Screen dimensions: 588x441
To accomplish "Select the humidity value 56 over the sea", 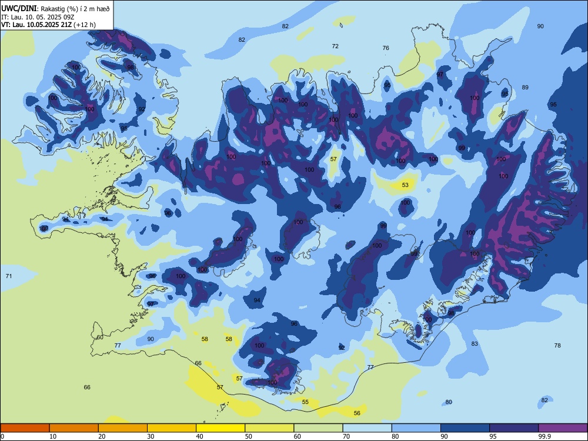I will click(357, 413).
